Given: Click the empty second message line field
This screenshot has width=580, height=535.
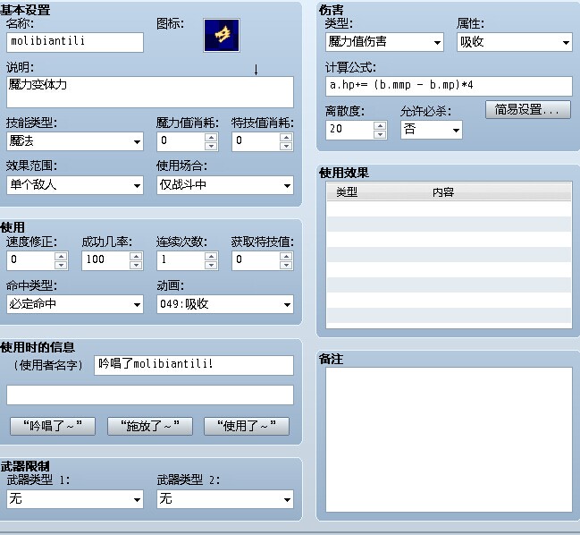Looking at the screenshot, I should click(150, 395).
